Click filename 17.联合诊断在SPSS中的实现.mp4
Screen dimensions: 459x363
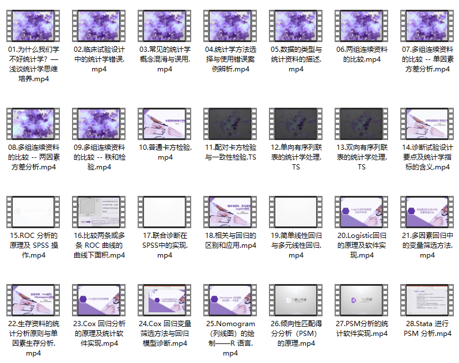pyautogui.click(x=165, y=245)
